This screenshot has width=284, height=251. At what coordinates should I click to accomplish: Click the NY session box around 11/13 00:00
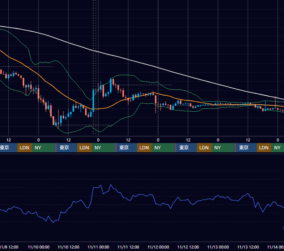(223, 148)
